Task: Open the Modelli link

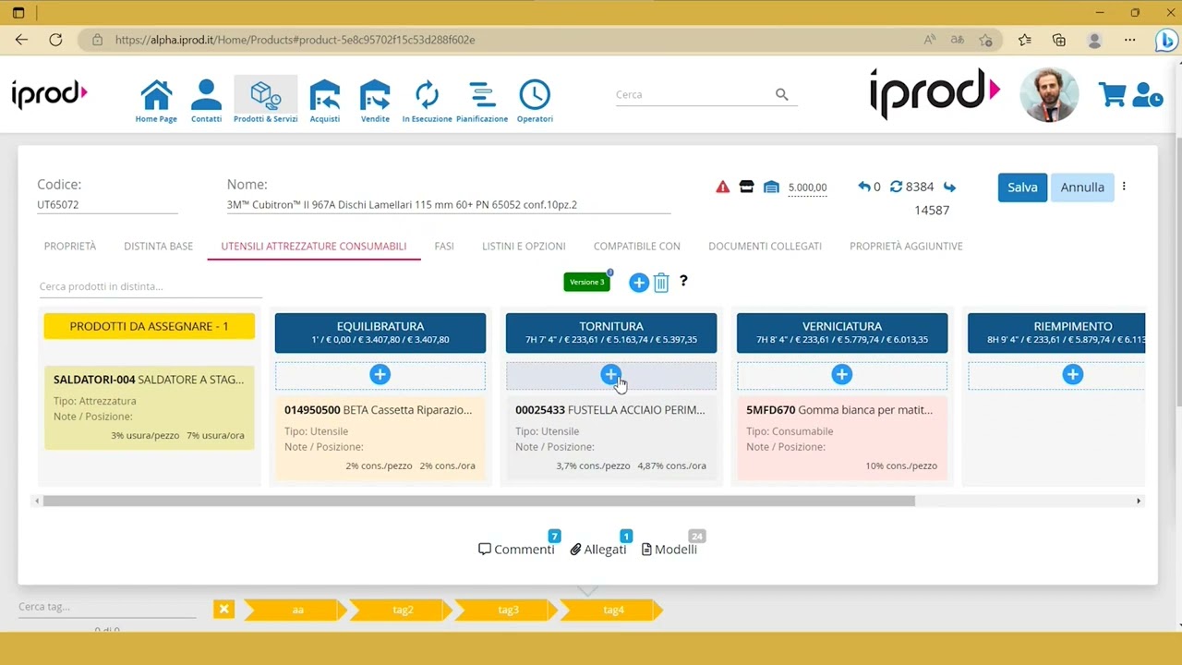Action: [669, 549]
